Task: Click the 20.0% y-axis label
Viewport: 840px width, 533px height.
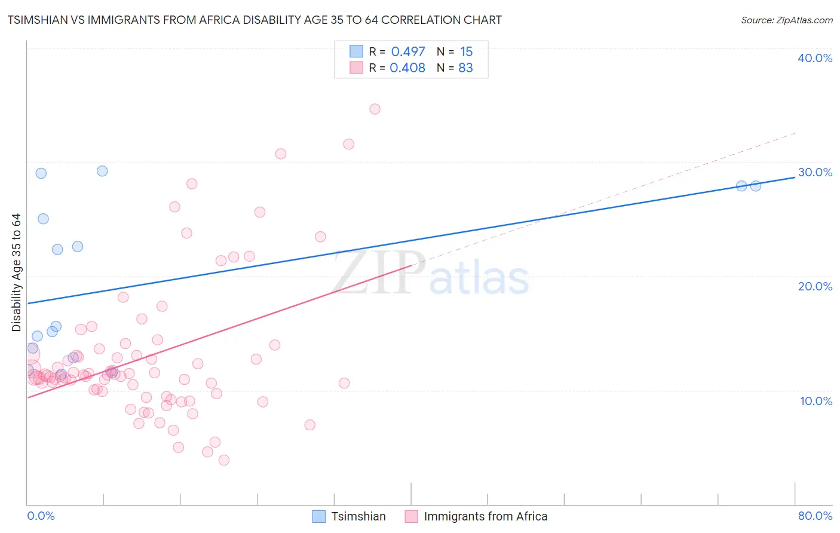Action: point(815,286)
